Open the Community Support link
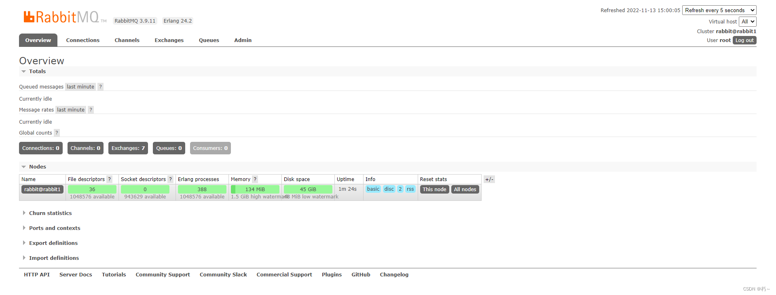Viewport: 776px width, 295px height. point(163,274)
